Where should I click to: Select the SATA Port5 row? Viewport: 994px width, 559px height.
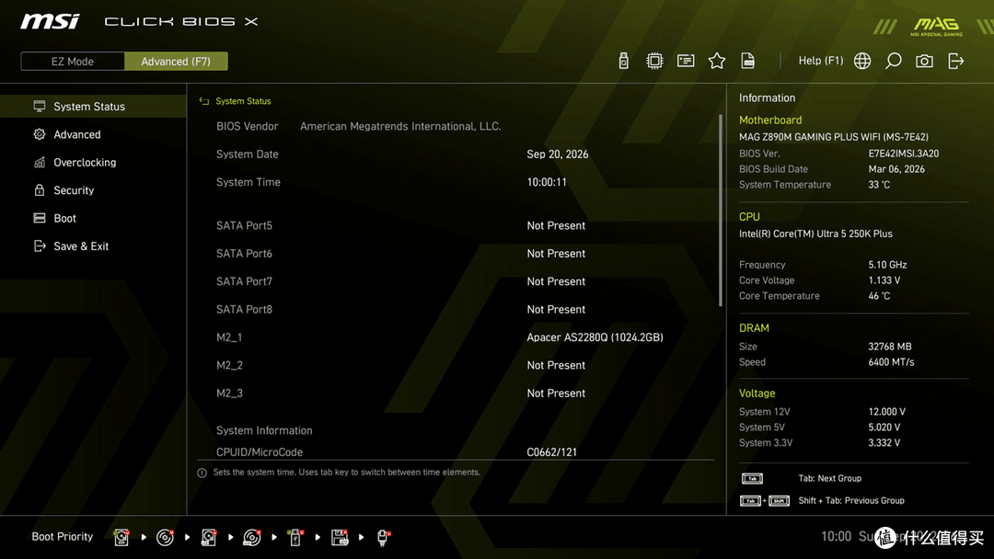457,225
